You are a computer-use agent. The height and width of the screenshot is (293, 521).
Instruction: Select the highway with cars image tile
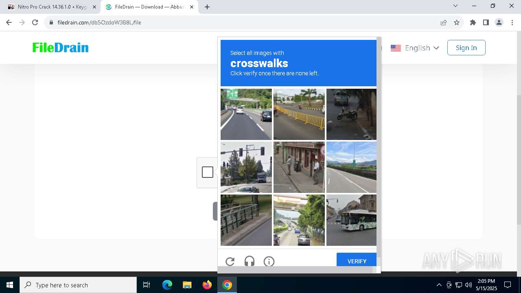(x=246, y=114)
